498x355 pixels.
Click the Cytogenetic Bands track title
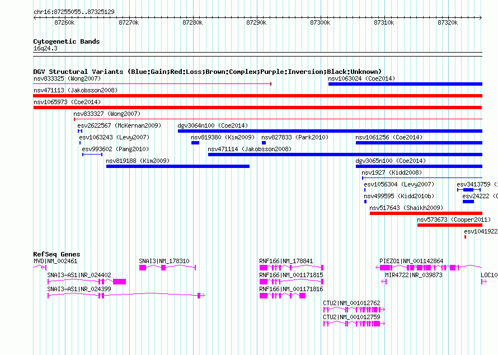point(67,41)
